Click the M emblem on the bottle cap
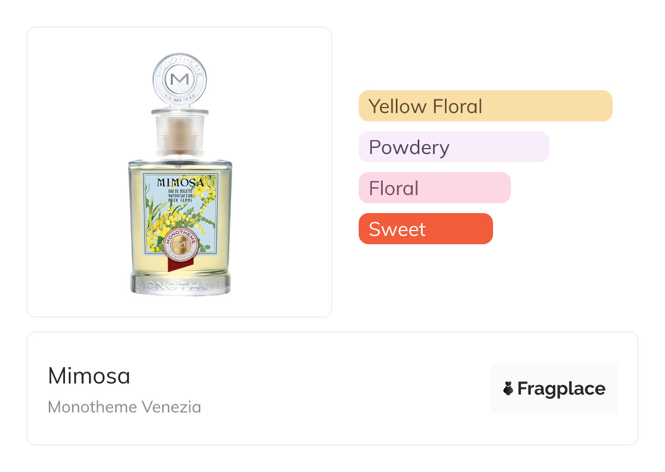Screen dimensions: 665x472 click(x=180, y=79)
